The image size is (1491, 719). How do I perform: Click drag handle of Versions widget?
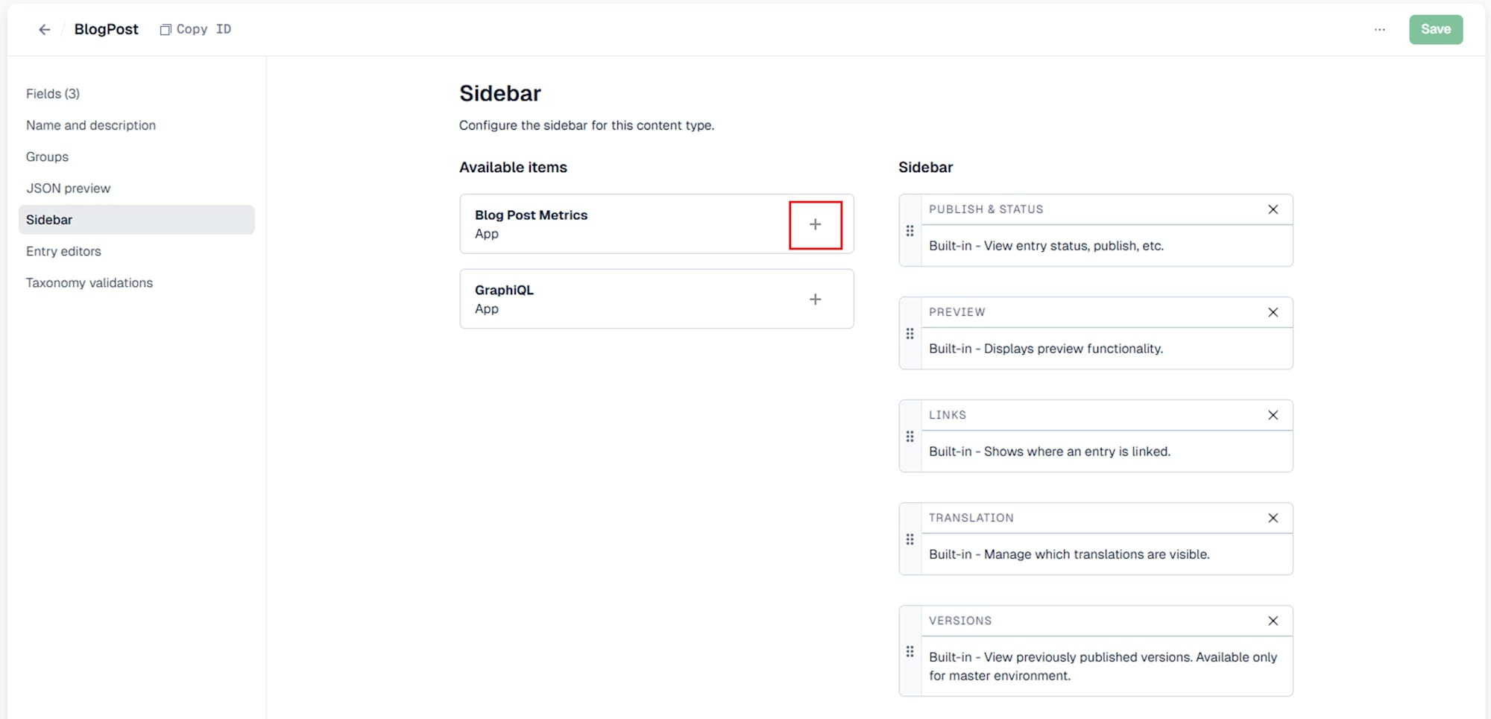[x=910, y=651]
